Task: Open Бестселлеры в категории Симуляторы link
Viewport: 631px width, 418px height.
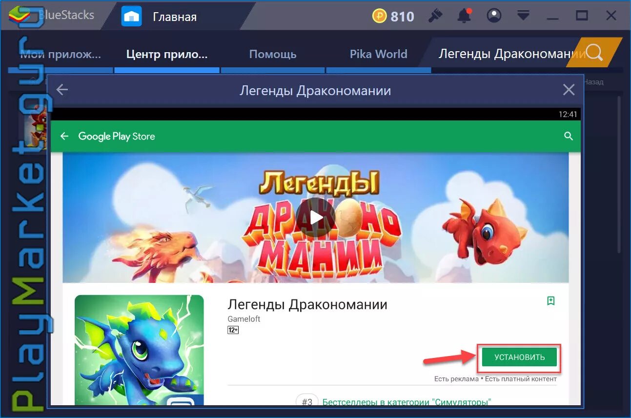Action: point(407,402)
